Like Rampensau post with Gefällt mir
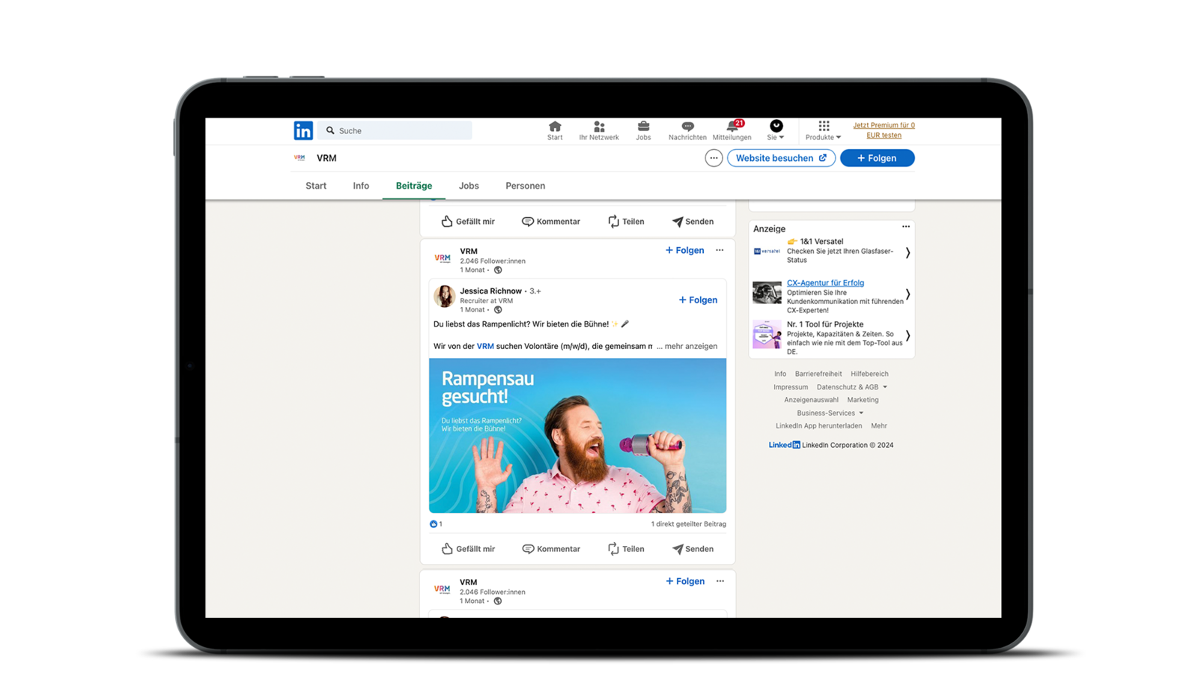This screenshot has height=674, width=1198. point(468,549)
